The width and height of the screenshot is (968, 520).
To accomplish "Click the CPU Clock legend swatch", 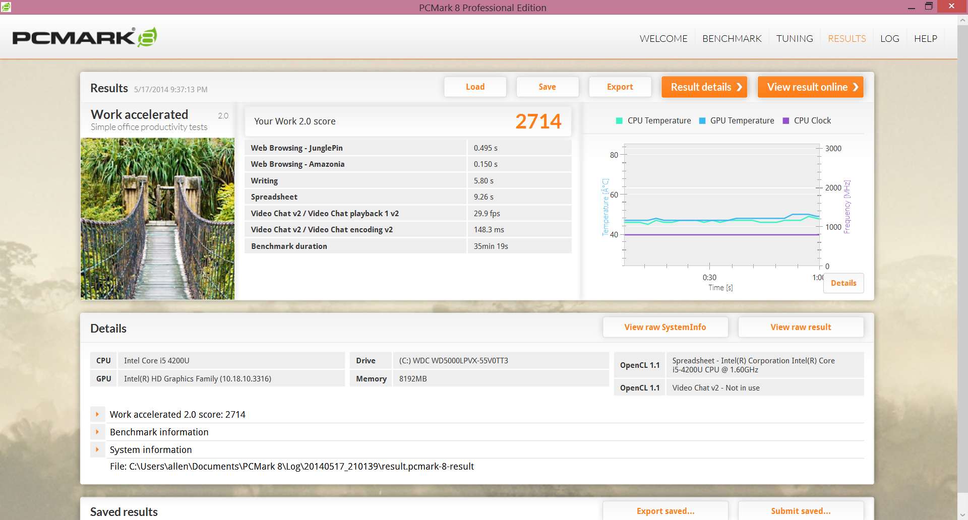I will click(785, 120).
